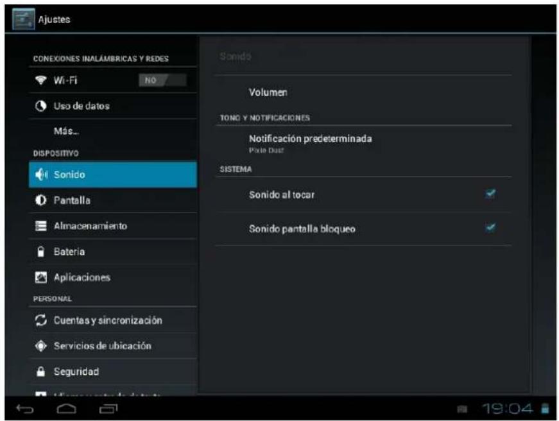Open the Más... wireless options
Viewport: 559px width, 421px height.
pos(113,131)
